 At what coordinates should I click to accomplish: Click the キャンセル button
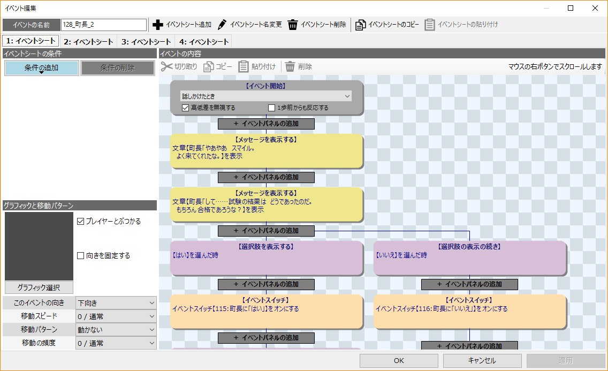pyautogui.click(x=482, y=360)
